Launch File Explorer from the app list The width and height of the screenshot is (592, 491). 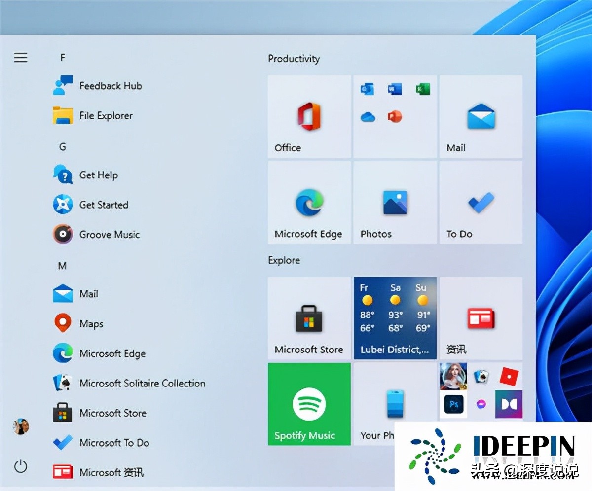pos(93,116)
